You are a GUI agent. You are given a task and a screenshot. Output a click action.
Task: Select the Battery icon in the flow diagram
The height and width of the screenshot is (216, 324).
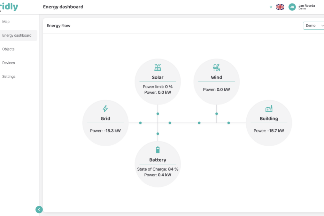158,149
